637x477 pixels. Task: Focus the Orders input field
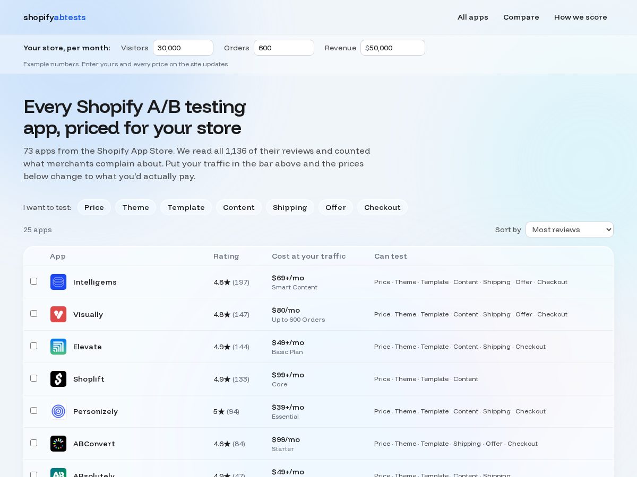(x=284, y=48)
